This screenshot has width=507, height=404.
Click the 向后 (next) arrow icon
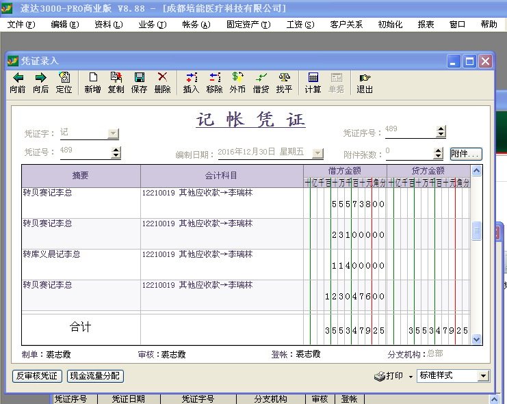(x=40, y=78)
